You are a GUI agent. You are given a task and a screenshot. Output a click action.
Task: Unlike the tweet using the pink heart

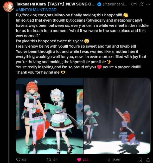(x=79, y=160)
